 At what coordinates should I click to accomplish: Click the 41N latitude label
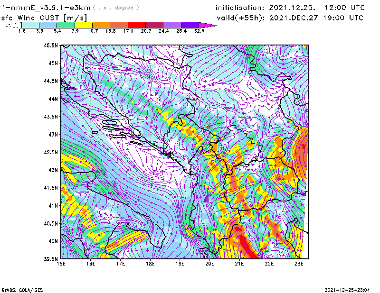click(53, 206)
